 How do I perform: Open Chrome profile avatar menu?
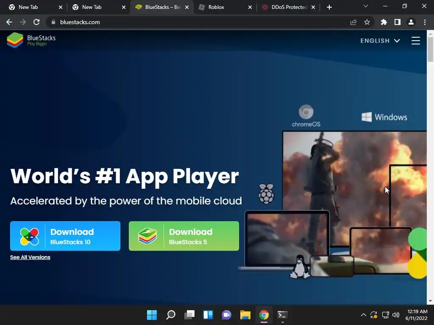[x=411, y=22]
